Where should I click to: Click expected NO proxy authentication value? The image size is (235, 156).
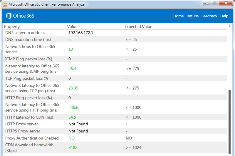[129, 138]
